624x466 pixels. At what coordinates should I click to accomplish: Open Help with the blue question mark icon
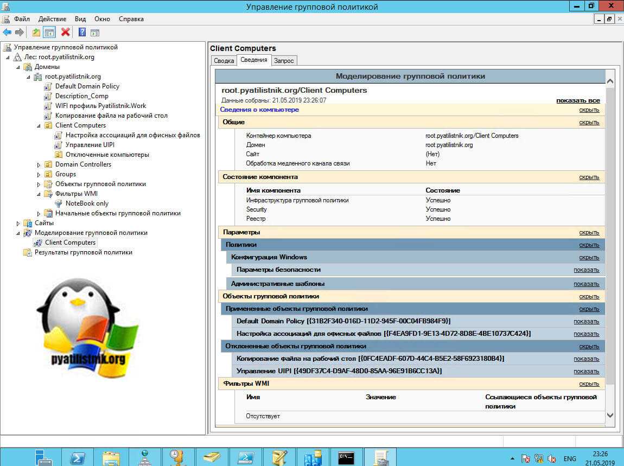tap(82, 32)
